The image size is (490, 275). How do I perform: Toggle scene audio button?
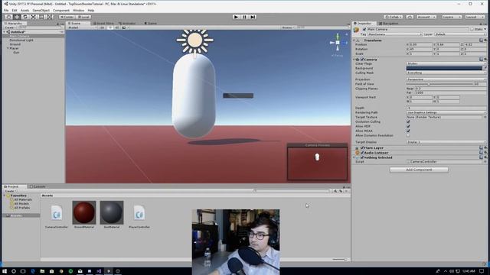click(x=116, y=27)
